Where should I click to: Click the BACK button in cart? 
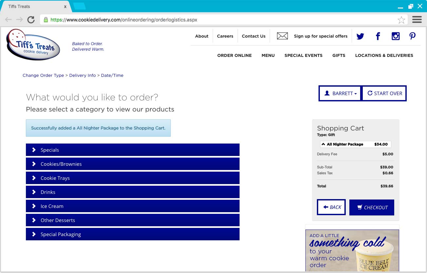331,207
